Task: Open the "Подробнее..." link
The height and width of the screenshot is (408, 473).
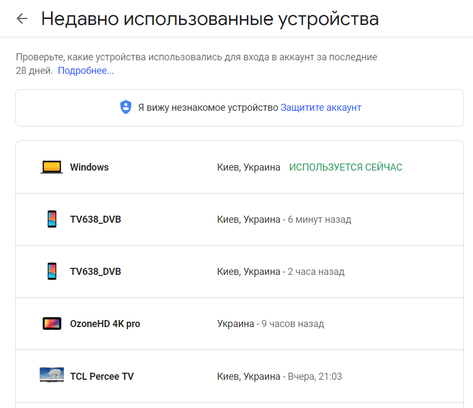Action: [x=86, y=71]
